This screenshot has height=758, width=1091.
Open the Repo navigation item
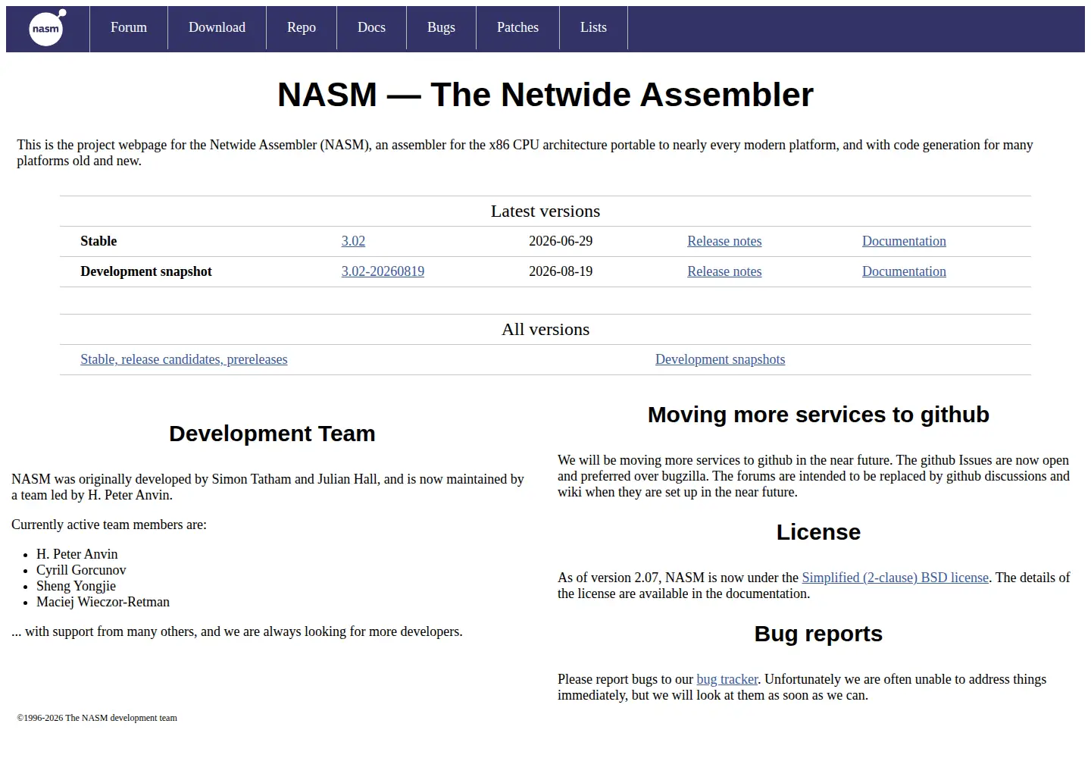302,27
